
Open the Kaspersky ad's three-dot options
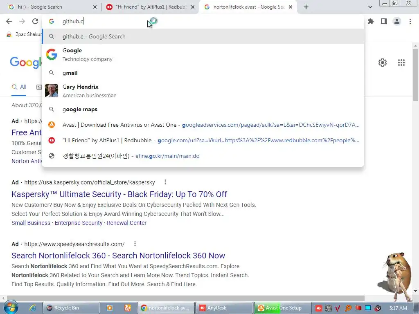(x=165, y=182)
